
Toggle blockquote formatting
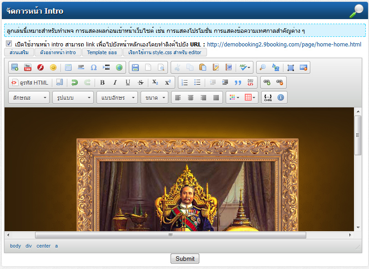(238, 82)
